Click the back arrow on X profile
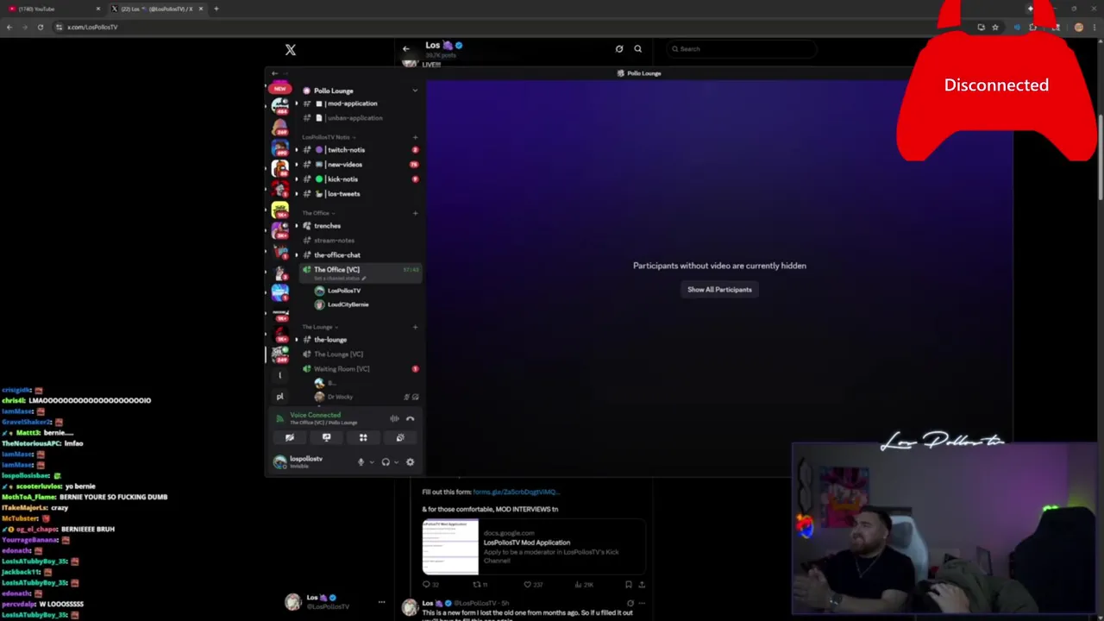This screenshot has width=1104, height=621. click(x=406, y=49)
